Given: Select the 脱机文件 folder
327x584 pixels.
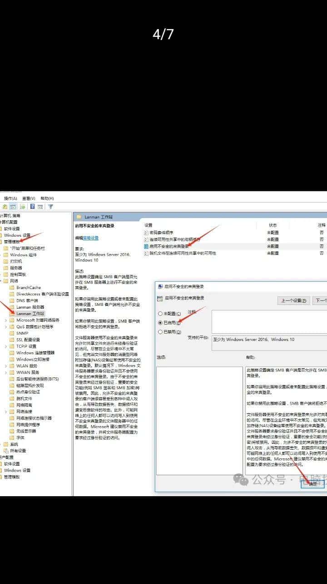Looking at the screenshot, I should click(x=24, y=398).
